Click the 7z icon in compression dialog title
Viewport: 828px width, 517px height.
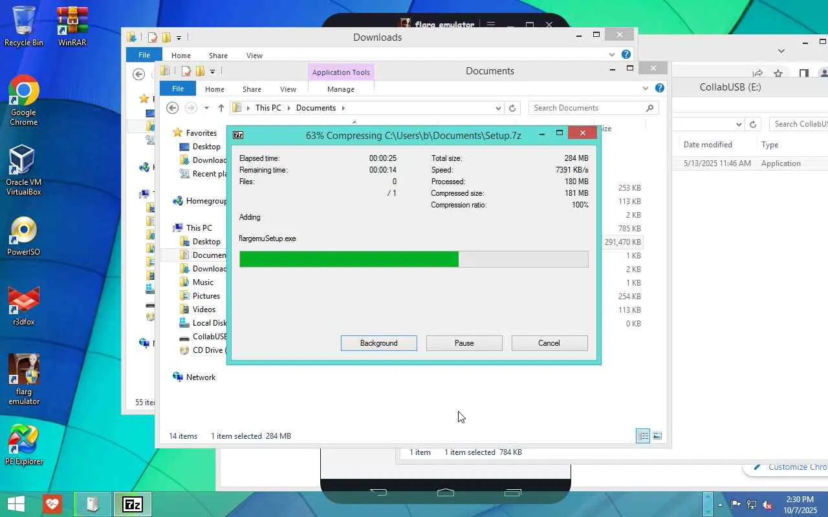coord(238,135)
